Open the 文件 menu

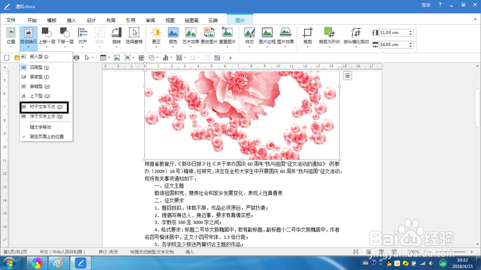point(11,20)
